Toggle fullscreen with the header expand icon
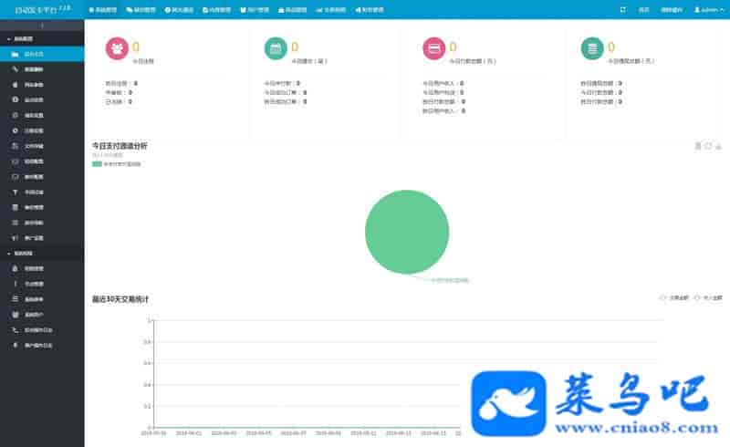The width and height of the screenshot is (730, 447). click(623, 10)
